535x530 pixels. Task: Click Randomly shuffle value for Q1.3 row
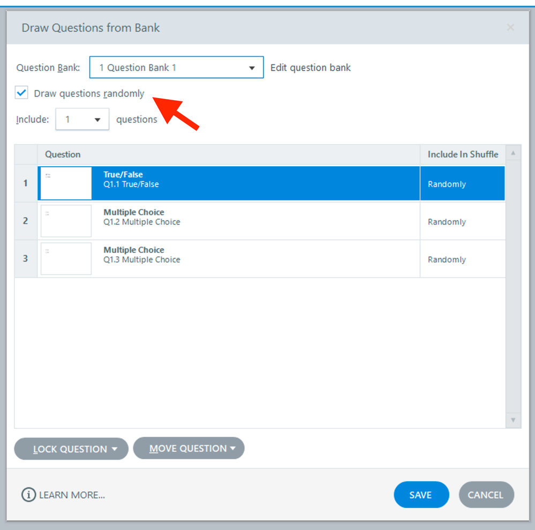pos(447,259)
